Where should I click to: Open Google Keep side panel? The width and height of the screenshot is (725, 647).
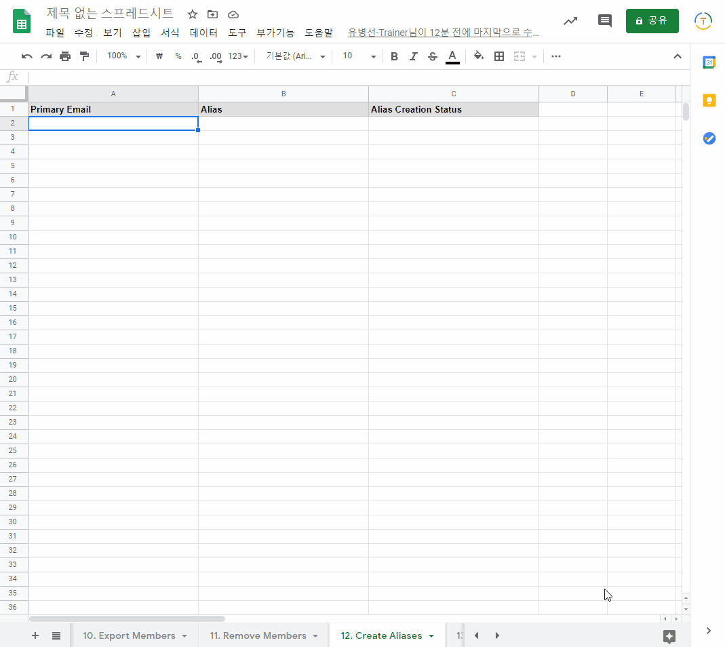[x=709, y=100]
